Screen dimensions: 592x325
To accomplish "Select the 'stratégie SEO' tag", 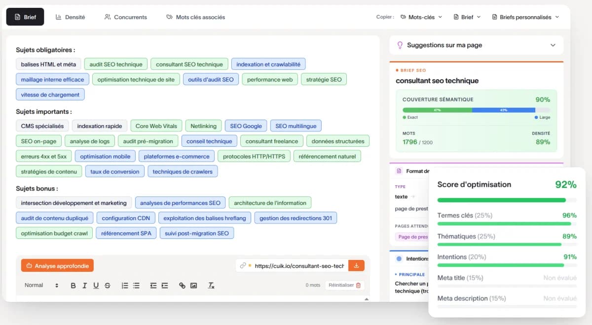I will (x=324, y=79).
